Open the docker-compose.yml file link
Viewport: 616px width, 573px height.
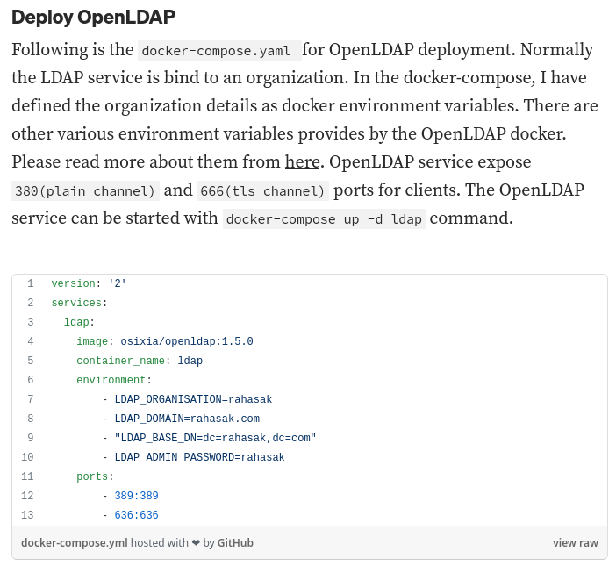pos(75,543)
